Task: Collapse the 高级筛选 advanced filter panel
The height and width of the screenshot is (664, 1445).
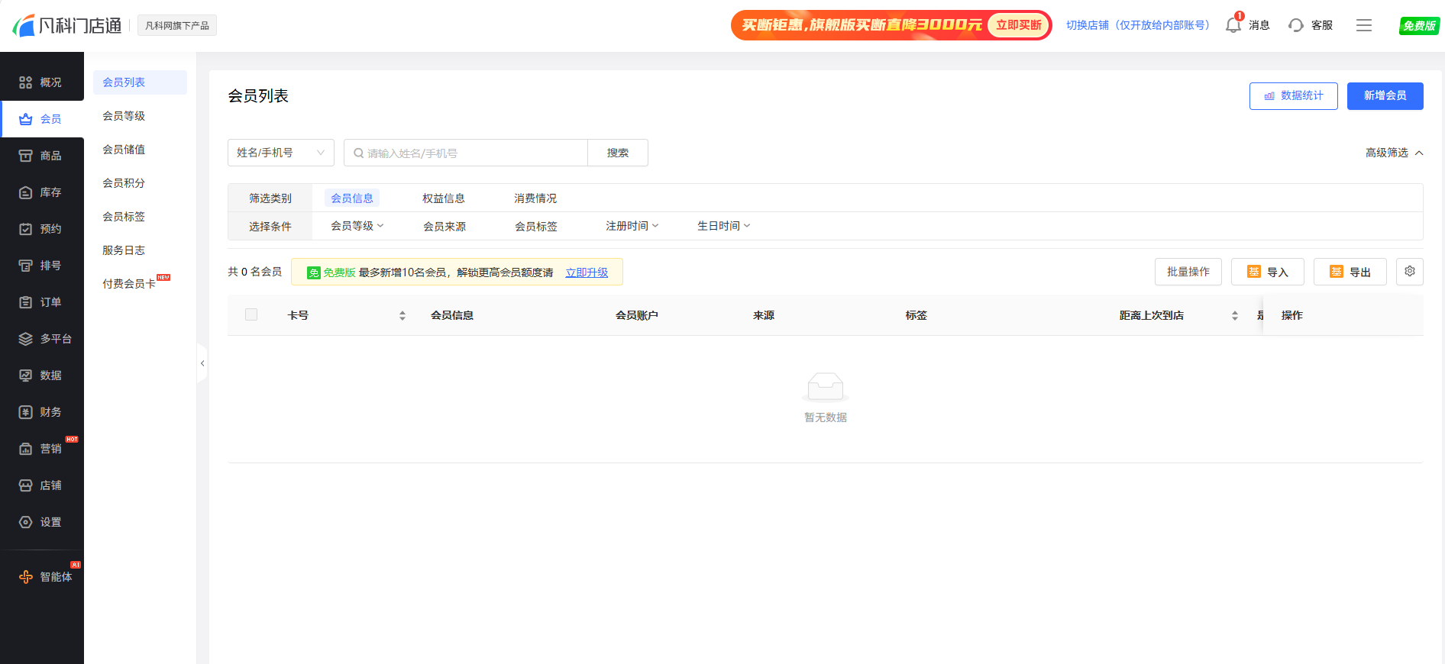Action: point(1394,153)
